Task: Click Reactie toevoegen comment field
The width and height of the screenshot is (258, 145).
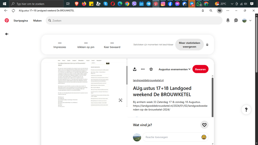Action: coord(172,137)
